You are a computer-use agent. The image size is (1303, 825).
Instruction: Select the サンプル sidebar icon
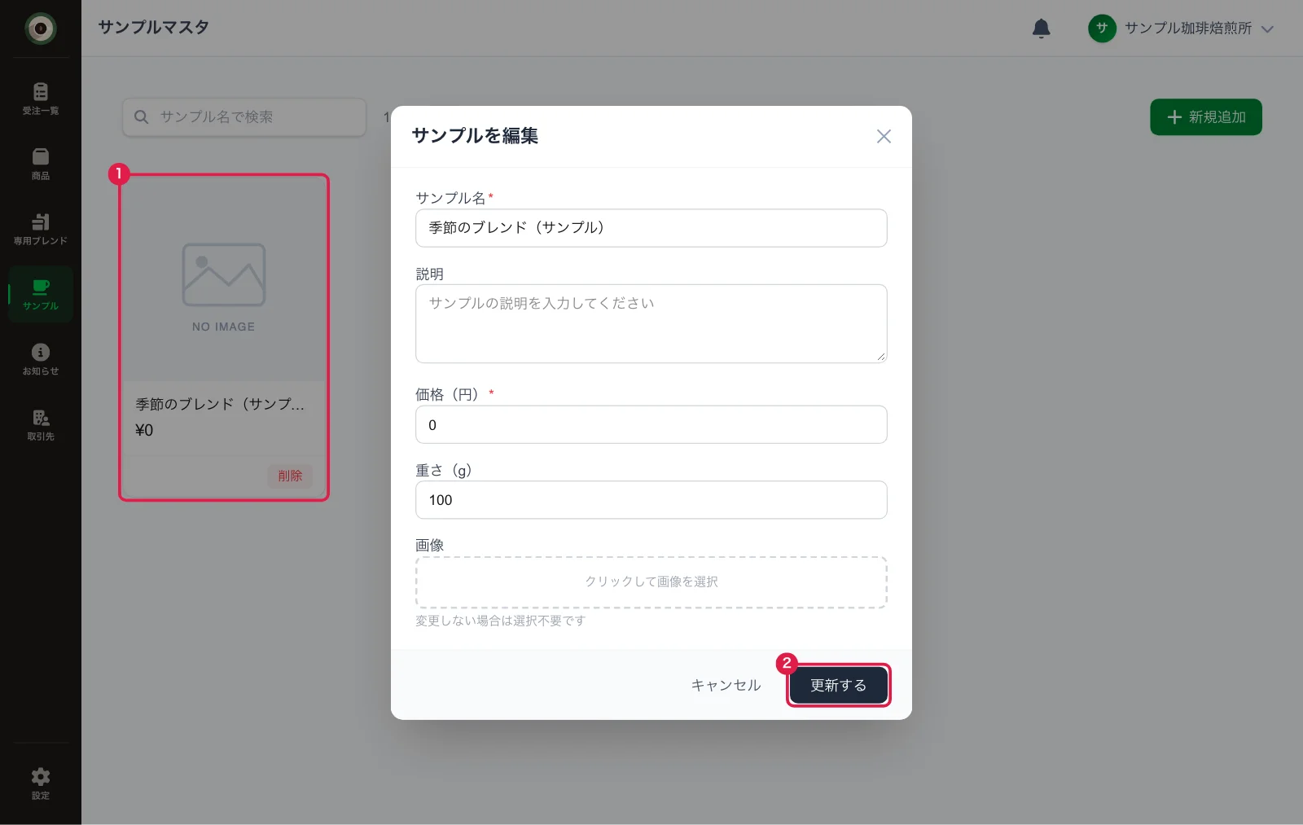point(41,294)
